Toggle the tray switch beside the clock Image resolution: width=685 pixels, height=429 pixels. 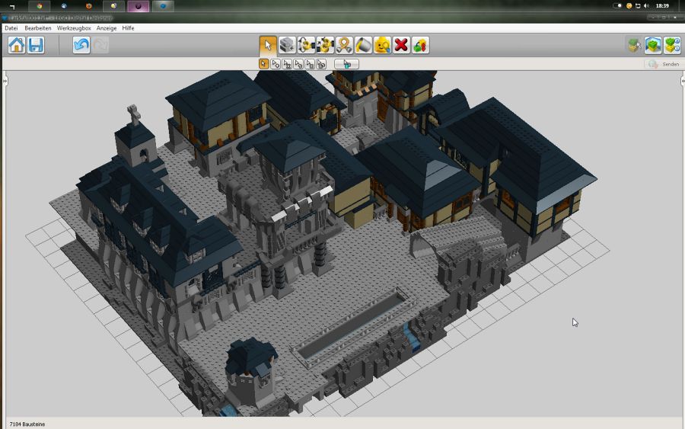(617, 6)
